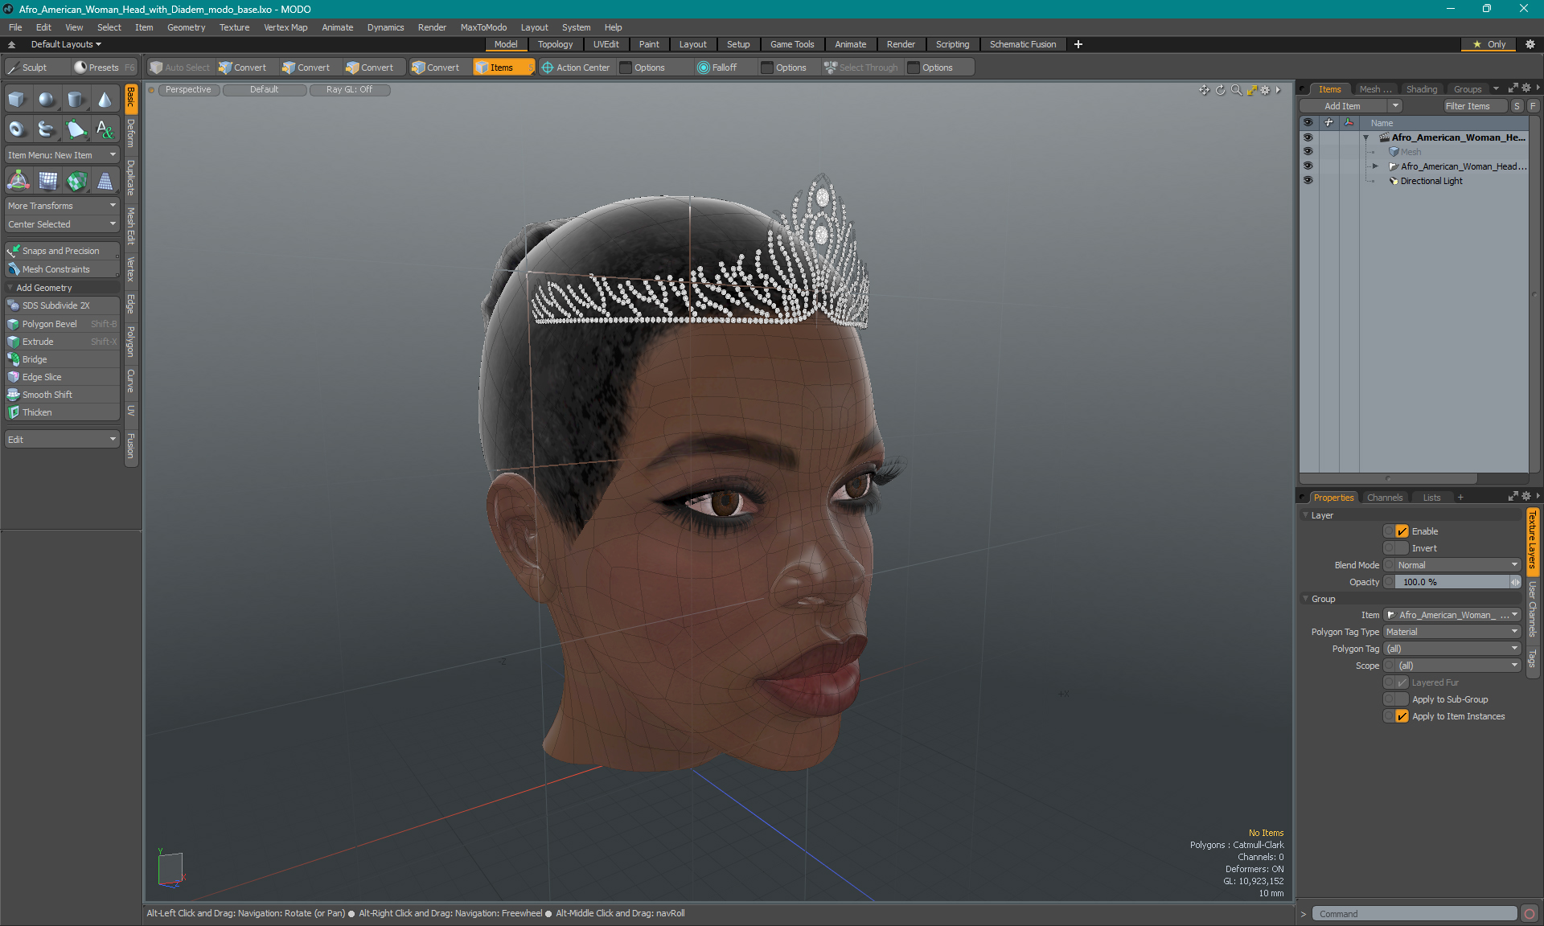Select the Cone primitive tool
The width and height of the screenshot is (1544, 926).
(105, 100)
